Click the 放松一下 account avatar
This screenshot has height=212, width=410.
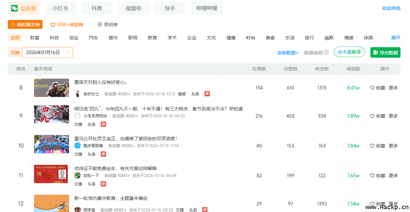(78, 175)
